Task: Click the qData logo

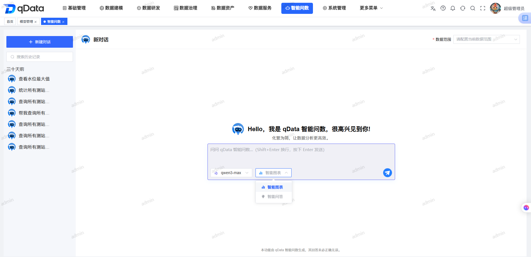Action: pos(24,9)
